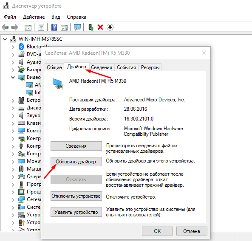Click the Scan for hardware changes monitor icon

pyautogui.click(x=77, y=27)
